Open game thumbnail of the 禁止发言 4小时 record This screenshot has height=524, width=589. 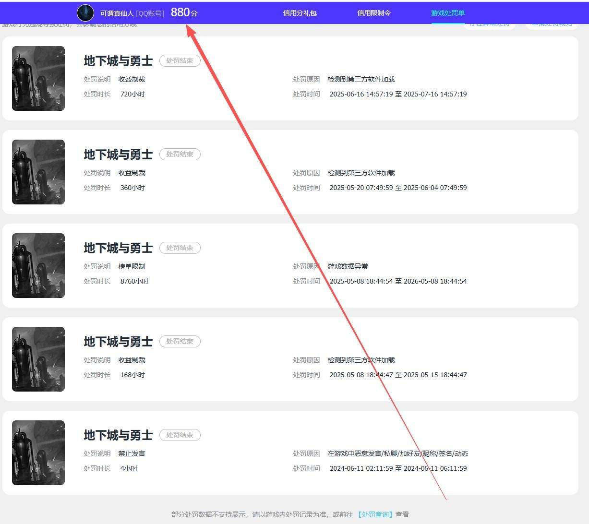[38, 453]
